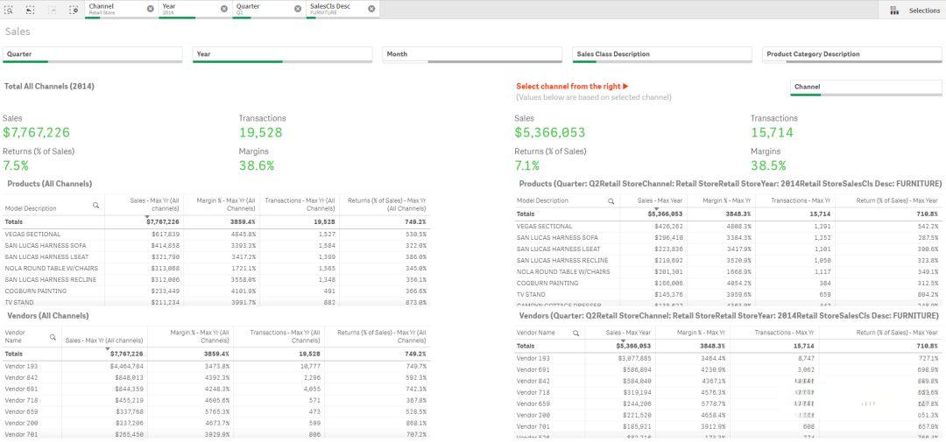Viewport: 946px width, 442px height.
Task: Expand the Sales Class Description filter
Action: (661, 54)
